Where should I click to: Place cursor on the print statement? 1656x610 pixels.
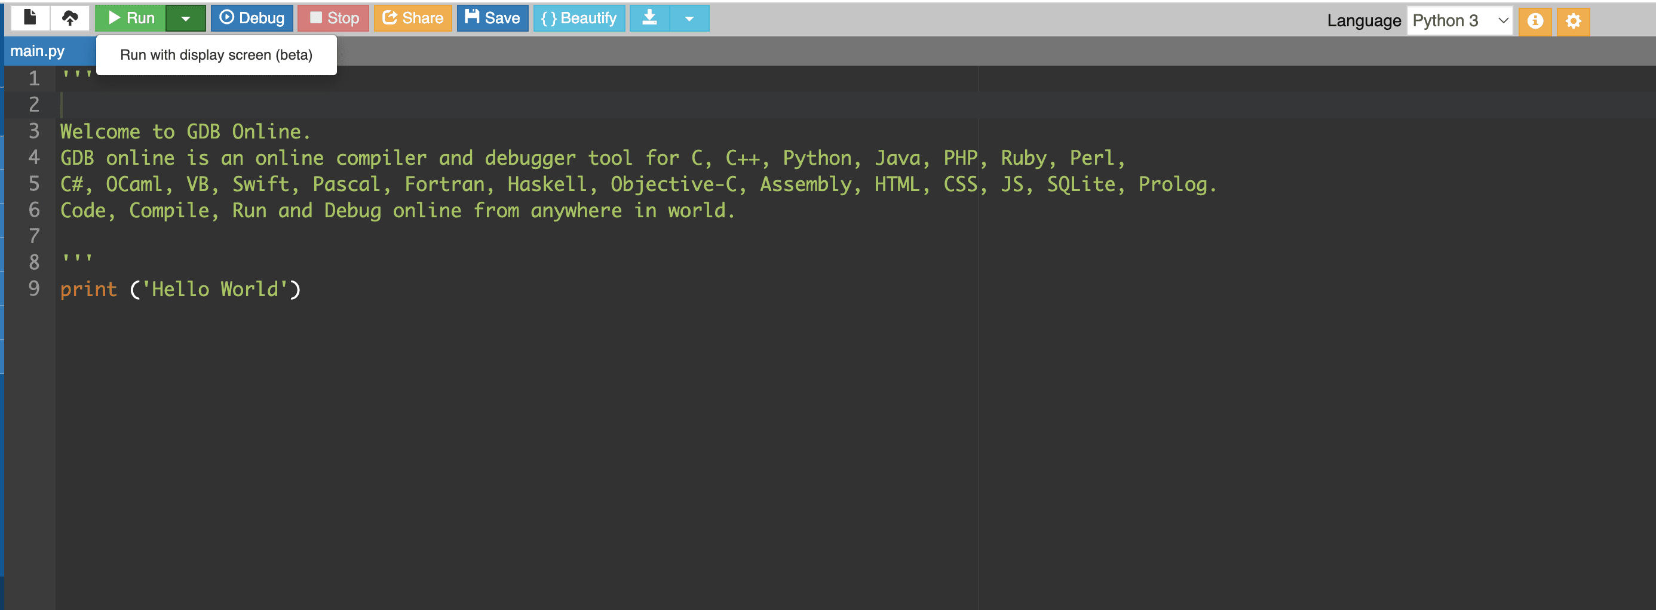click(88, 289)
